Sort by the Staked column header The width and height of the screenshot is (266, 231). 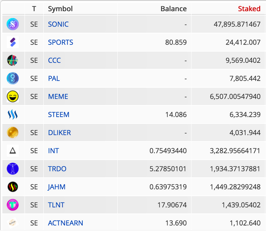click(x=249, y=9)
